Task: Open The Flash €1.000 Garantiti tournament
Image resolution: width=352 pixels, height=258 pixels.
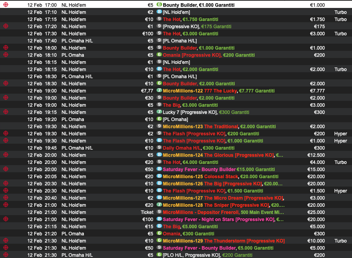Action: [x=213, y=141]
